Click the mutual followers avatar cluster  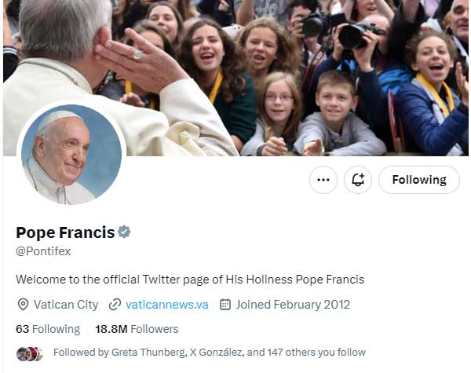tap(29, 353)
